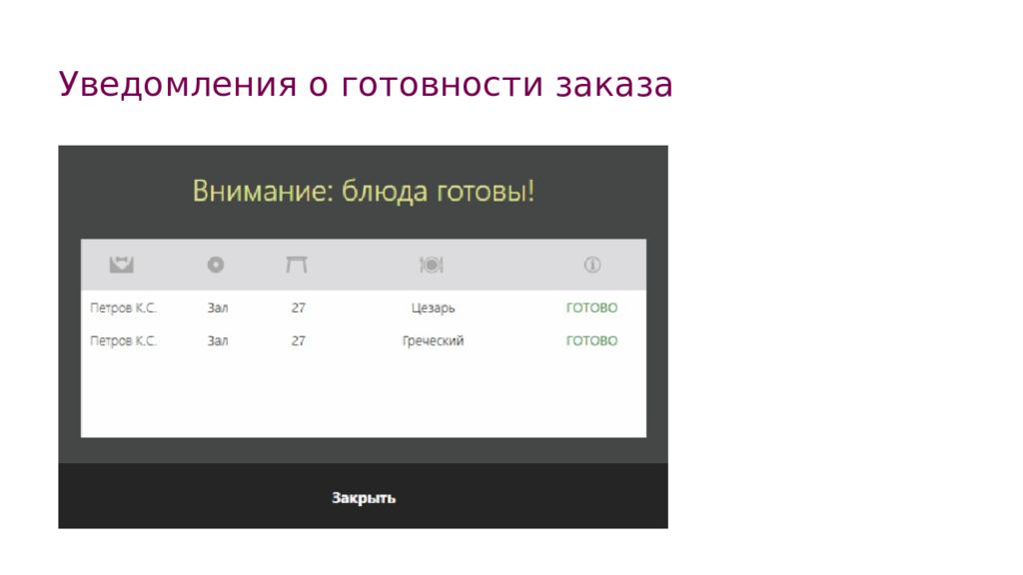
Task: Click the table column header icon
Action: click(x=296, y=265)
